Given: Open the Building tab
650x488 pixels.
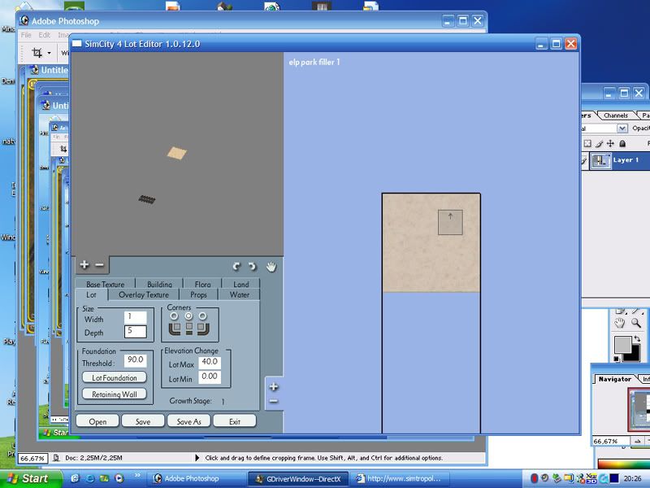Looking at the screenshot, I should click(x=159, y=284).
